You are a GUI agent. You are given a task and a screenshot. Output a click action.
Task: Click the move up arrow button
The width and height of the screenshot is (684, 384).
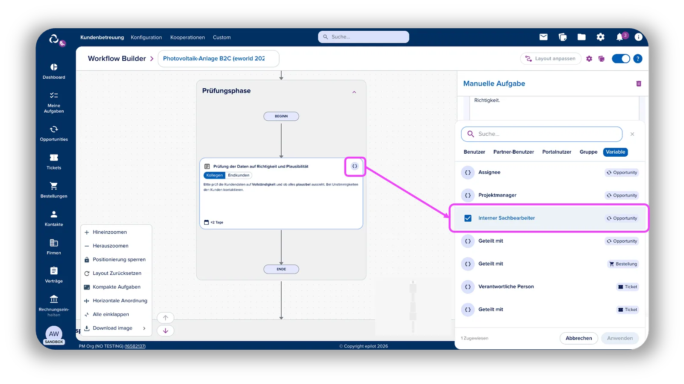pyautogui.click(x=165, y=318)
